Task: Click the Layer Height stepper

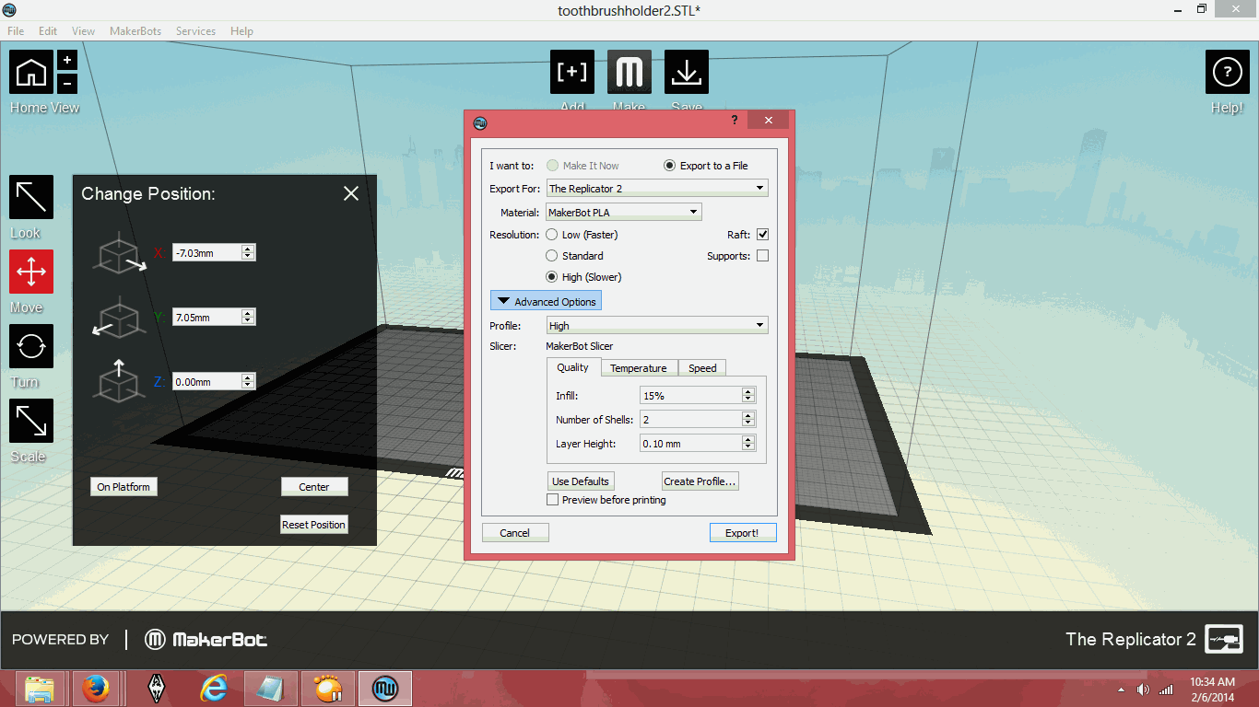Action: pyautogui.click(x=748, y=443)
